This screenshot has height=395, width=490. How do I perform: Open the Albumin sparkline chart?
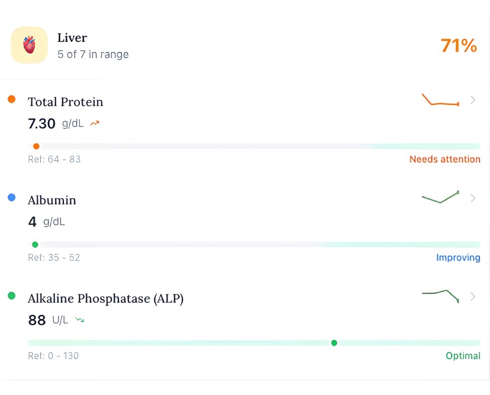(x=440, y=197)
